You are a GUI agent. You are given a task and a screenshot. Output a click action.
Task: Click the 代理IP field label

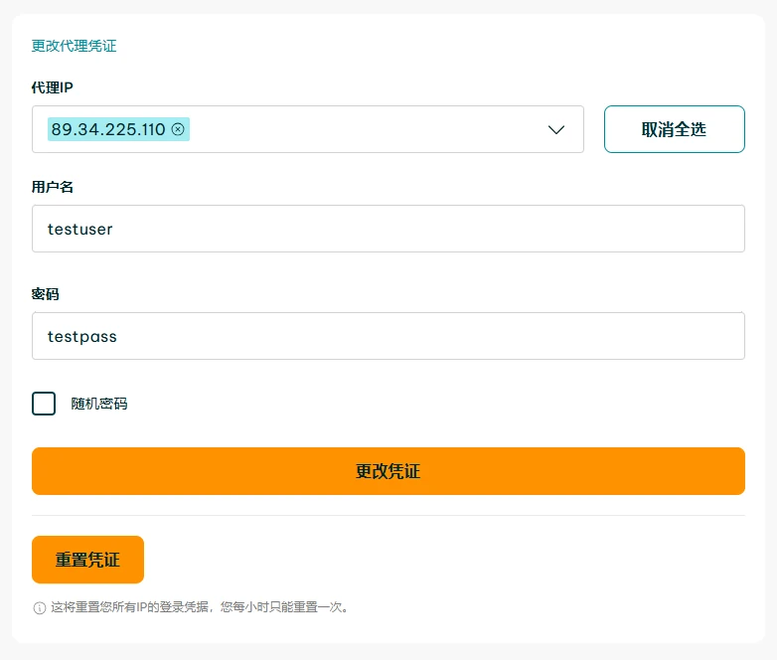tap(53, 87)
